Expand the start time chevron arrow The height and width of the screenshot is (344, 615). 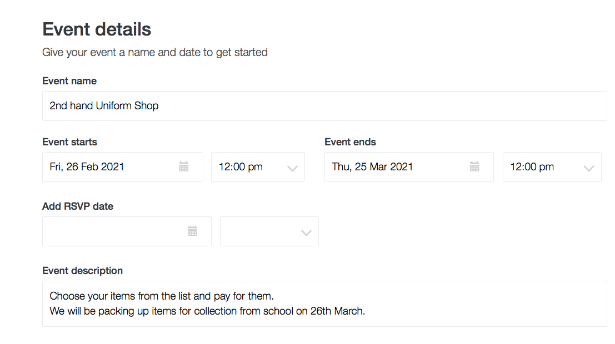292,169
